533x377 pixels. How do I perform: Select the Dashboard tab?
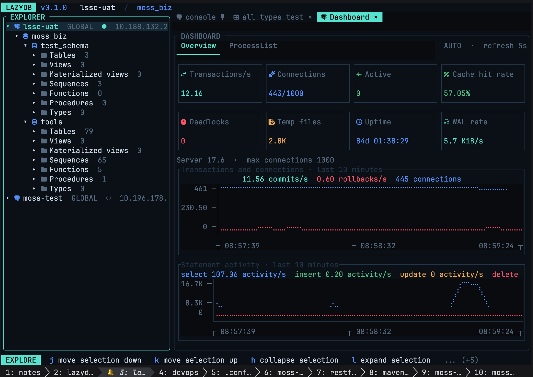[349, 17]
